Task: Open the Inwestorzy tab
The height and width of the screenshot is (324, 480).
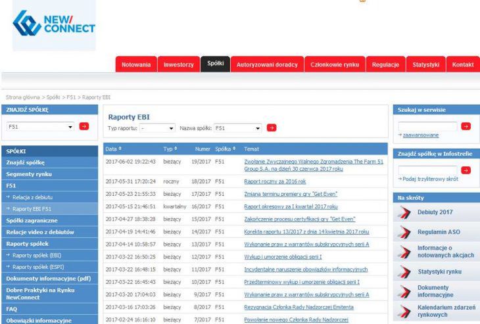Action: (179, 64)
